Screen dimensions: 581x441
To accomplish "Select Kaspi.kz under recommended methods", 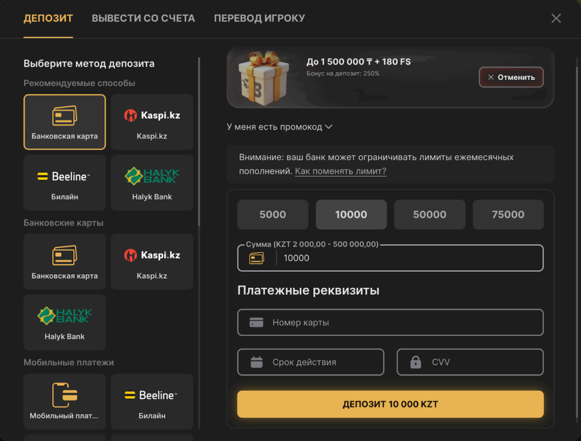I will [x=151, y=122].
